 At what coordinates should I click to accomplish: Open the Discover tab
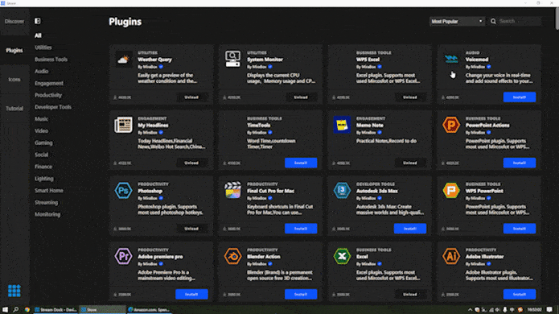pyautogui.click(x=14, y=22)
